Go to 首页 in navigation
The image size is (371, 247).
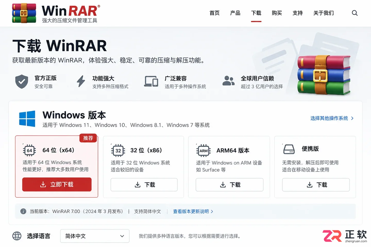[214, 13]
